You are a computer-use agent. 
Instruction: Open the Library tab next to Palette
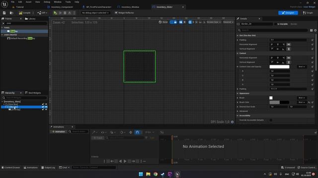click(x=30, y=19)
